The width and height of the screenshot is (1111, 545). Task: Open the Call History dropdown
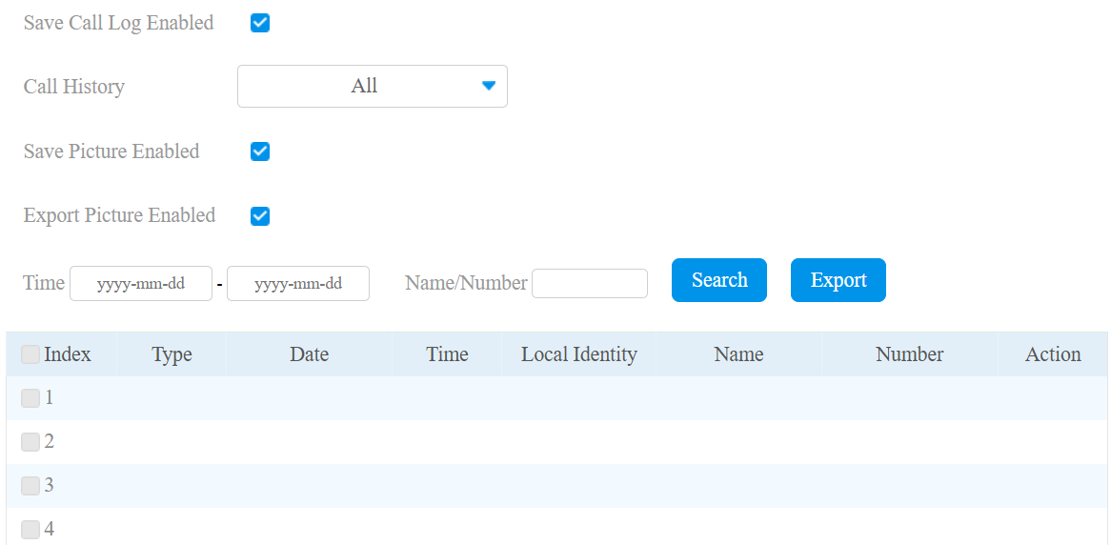click(372, 87)
